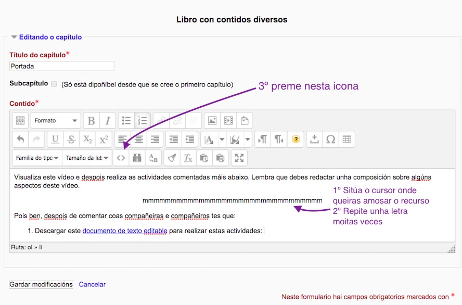This screenshot has height=305, width=462.
Task: Click the insert table icon
Action: pyautogui.click(x=346, y=139)
